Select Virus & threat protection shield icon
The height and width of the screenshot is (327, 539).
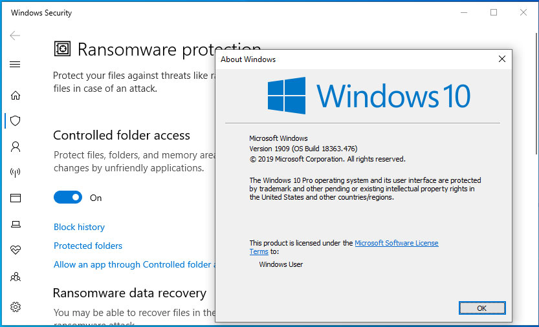tap(15, 121)
